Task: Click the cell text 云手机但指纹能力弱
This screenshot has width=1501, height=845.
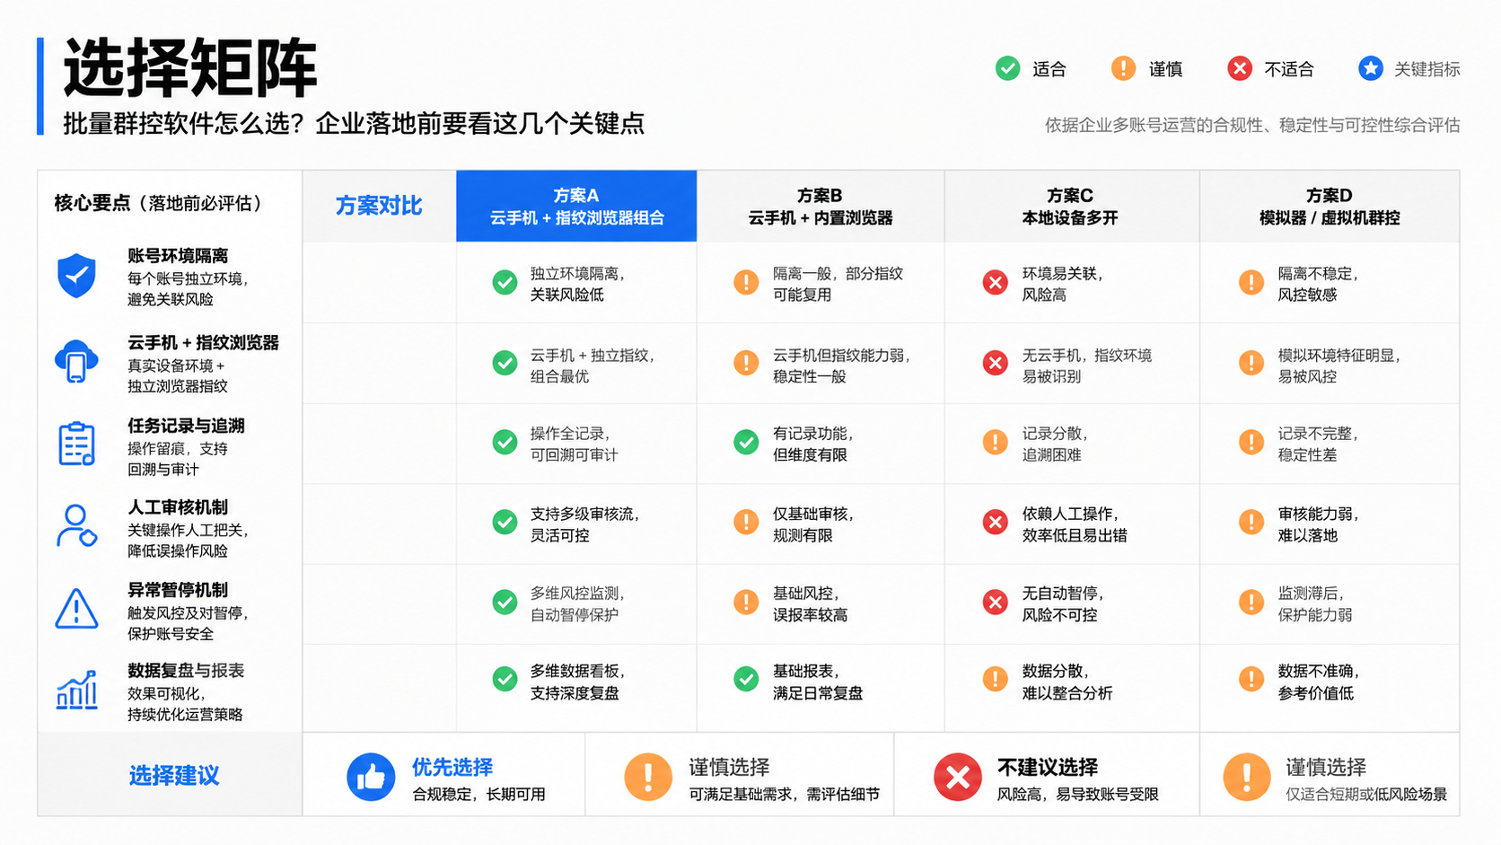Action: (842, 365)
